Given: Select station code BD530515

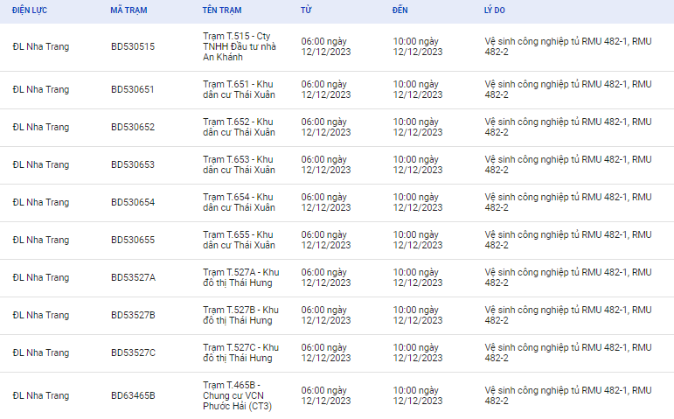Looking at the screenshot, I should pos(133,46).
